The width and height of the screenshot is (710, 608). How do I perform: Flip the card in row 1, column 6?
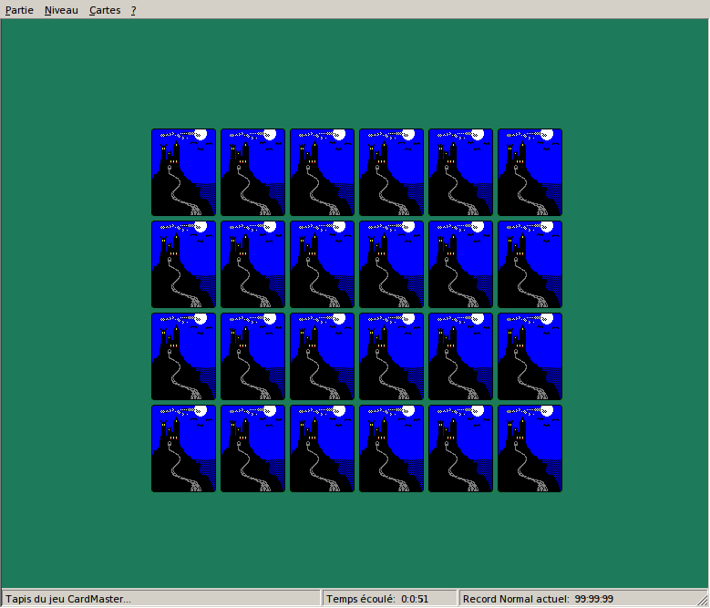tap(530, 172)
